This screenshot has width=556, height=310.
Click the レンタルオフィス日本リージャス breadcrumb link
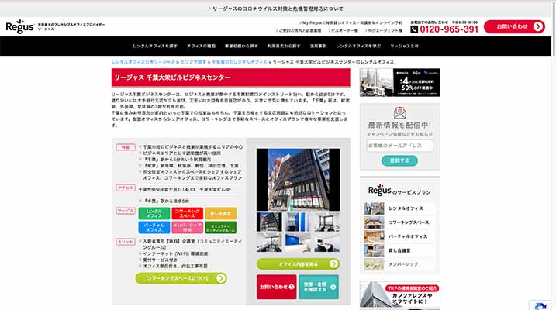[143, 62]
